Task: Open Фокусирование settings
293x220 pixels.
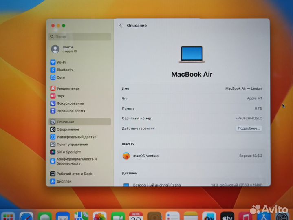Action: click(67, 103)
